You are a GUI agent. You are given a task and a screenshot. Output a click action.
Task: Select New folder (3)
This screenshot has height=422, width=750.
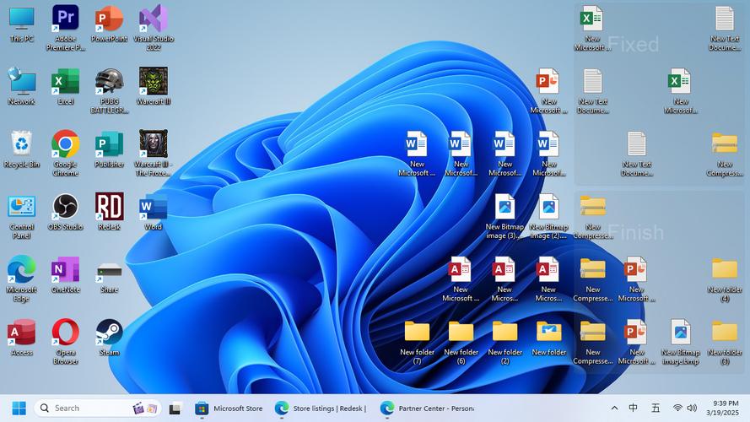725,342
